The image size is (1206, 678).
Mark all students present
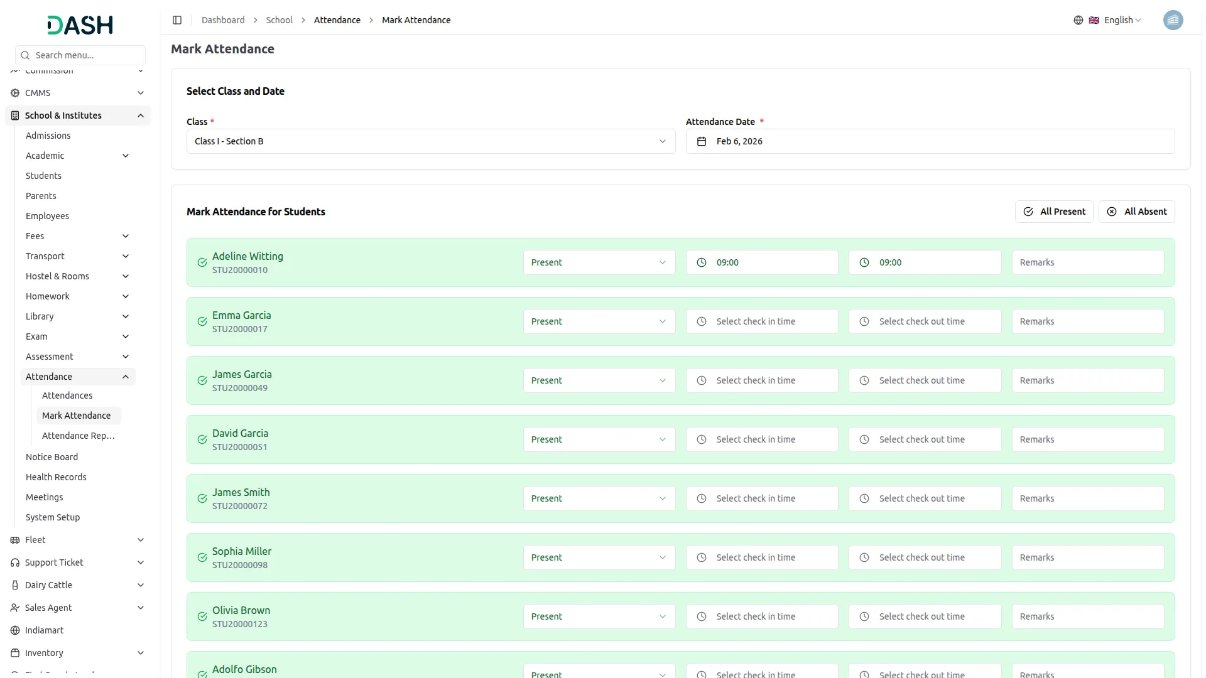point(1054,212)
